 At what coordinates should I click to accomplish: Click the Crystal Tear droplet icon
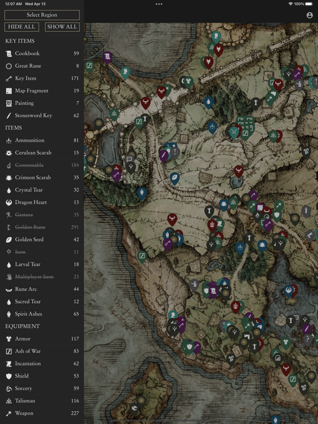[x=9, y=190]
